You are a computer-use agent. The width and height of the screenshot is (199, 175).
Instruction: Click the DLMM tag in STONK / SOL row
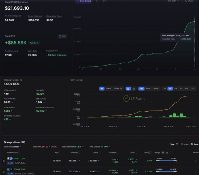click(x=10, y=174)
